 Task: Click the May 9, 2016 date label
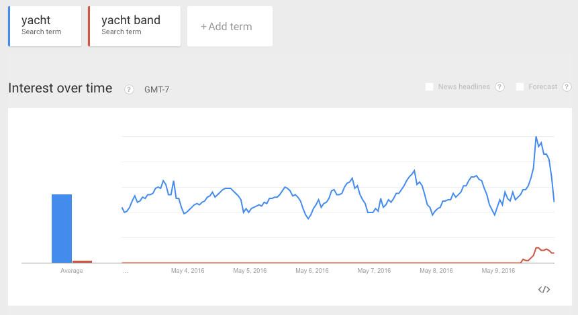tap(499, 271)
